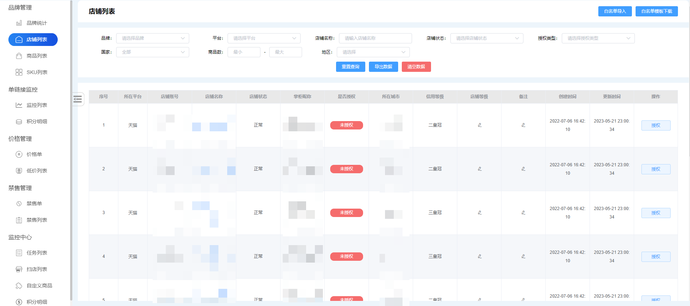The image size is (690, 306).
Task: Edit 备注 pencil icon in row 2
Action: coord(523,169)
